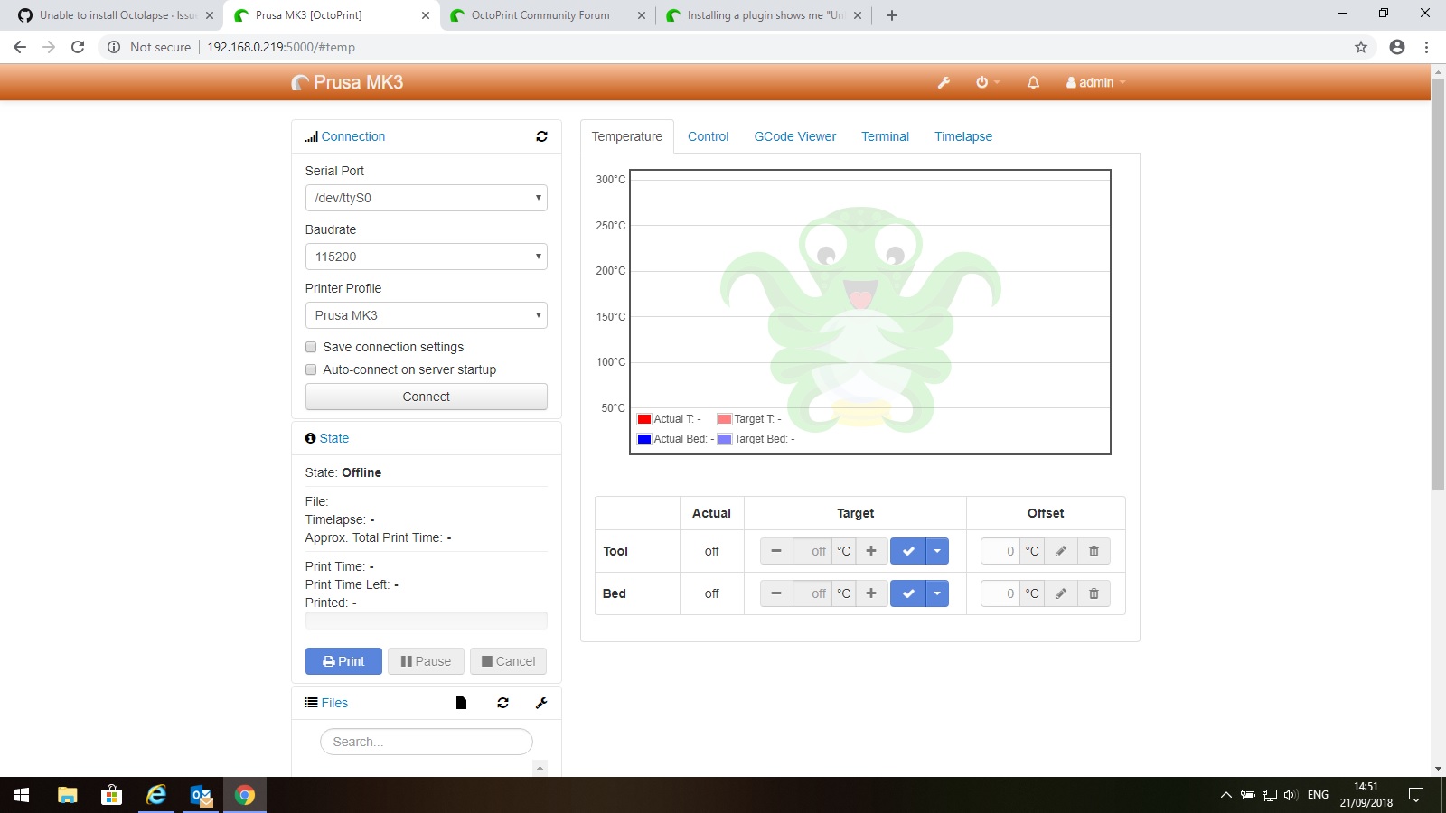The height and width of the screenshot is (813, 1446).
Task: Click browser address bar URL
Action: pyautogui.click(x=281, y=47)
